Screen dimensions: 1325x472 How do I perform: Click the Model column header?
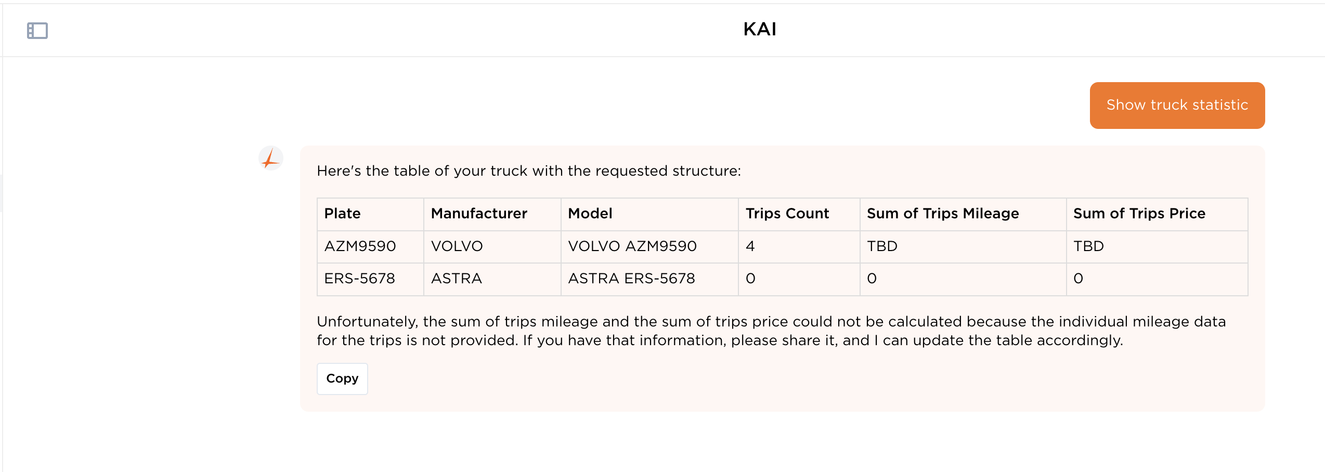click(x=590, y=214)
